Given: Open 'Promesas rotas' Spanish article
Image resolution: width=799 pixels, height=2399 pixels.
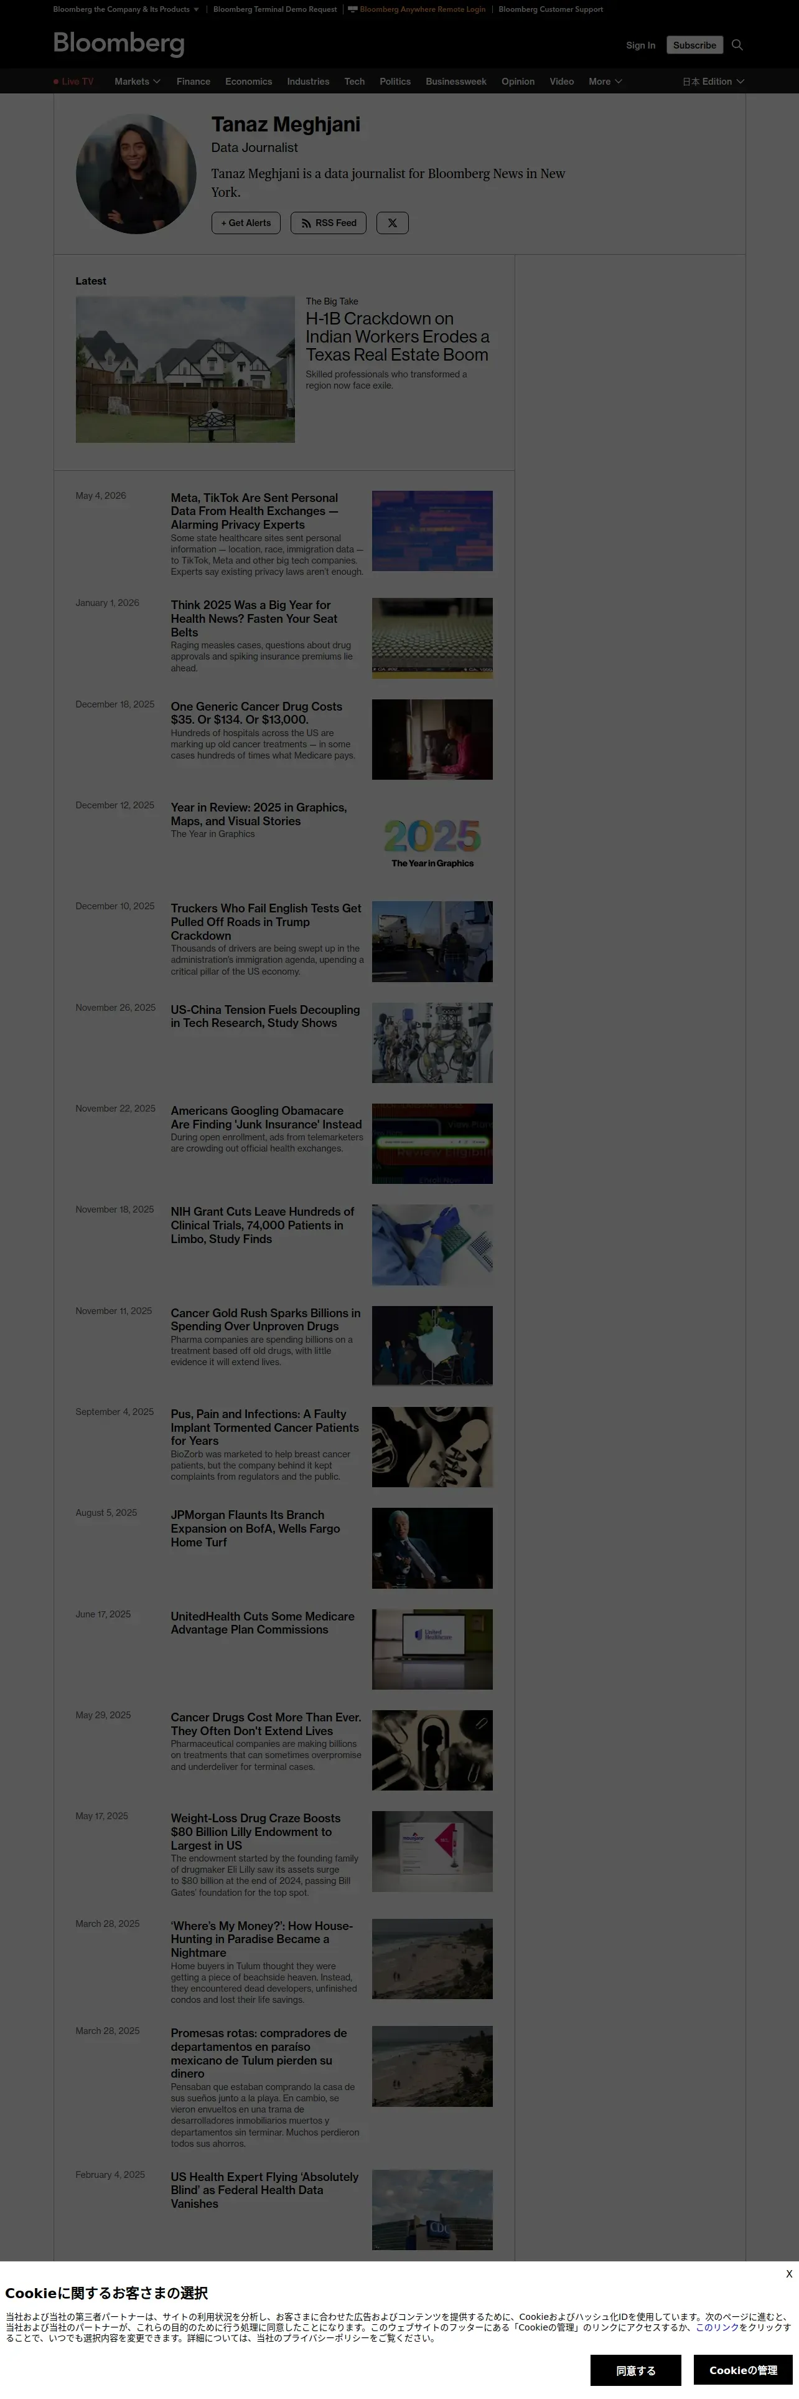Looking at the screenshot, I should pos(259,2053).
